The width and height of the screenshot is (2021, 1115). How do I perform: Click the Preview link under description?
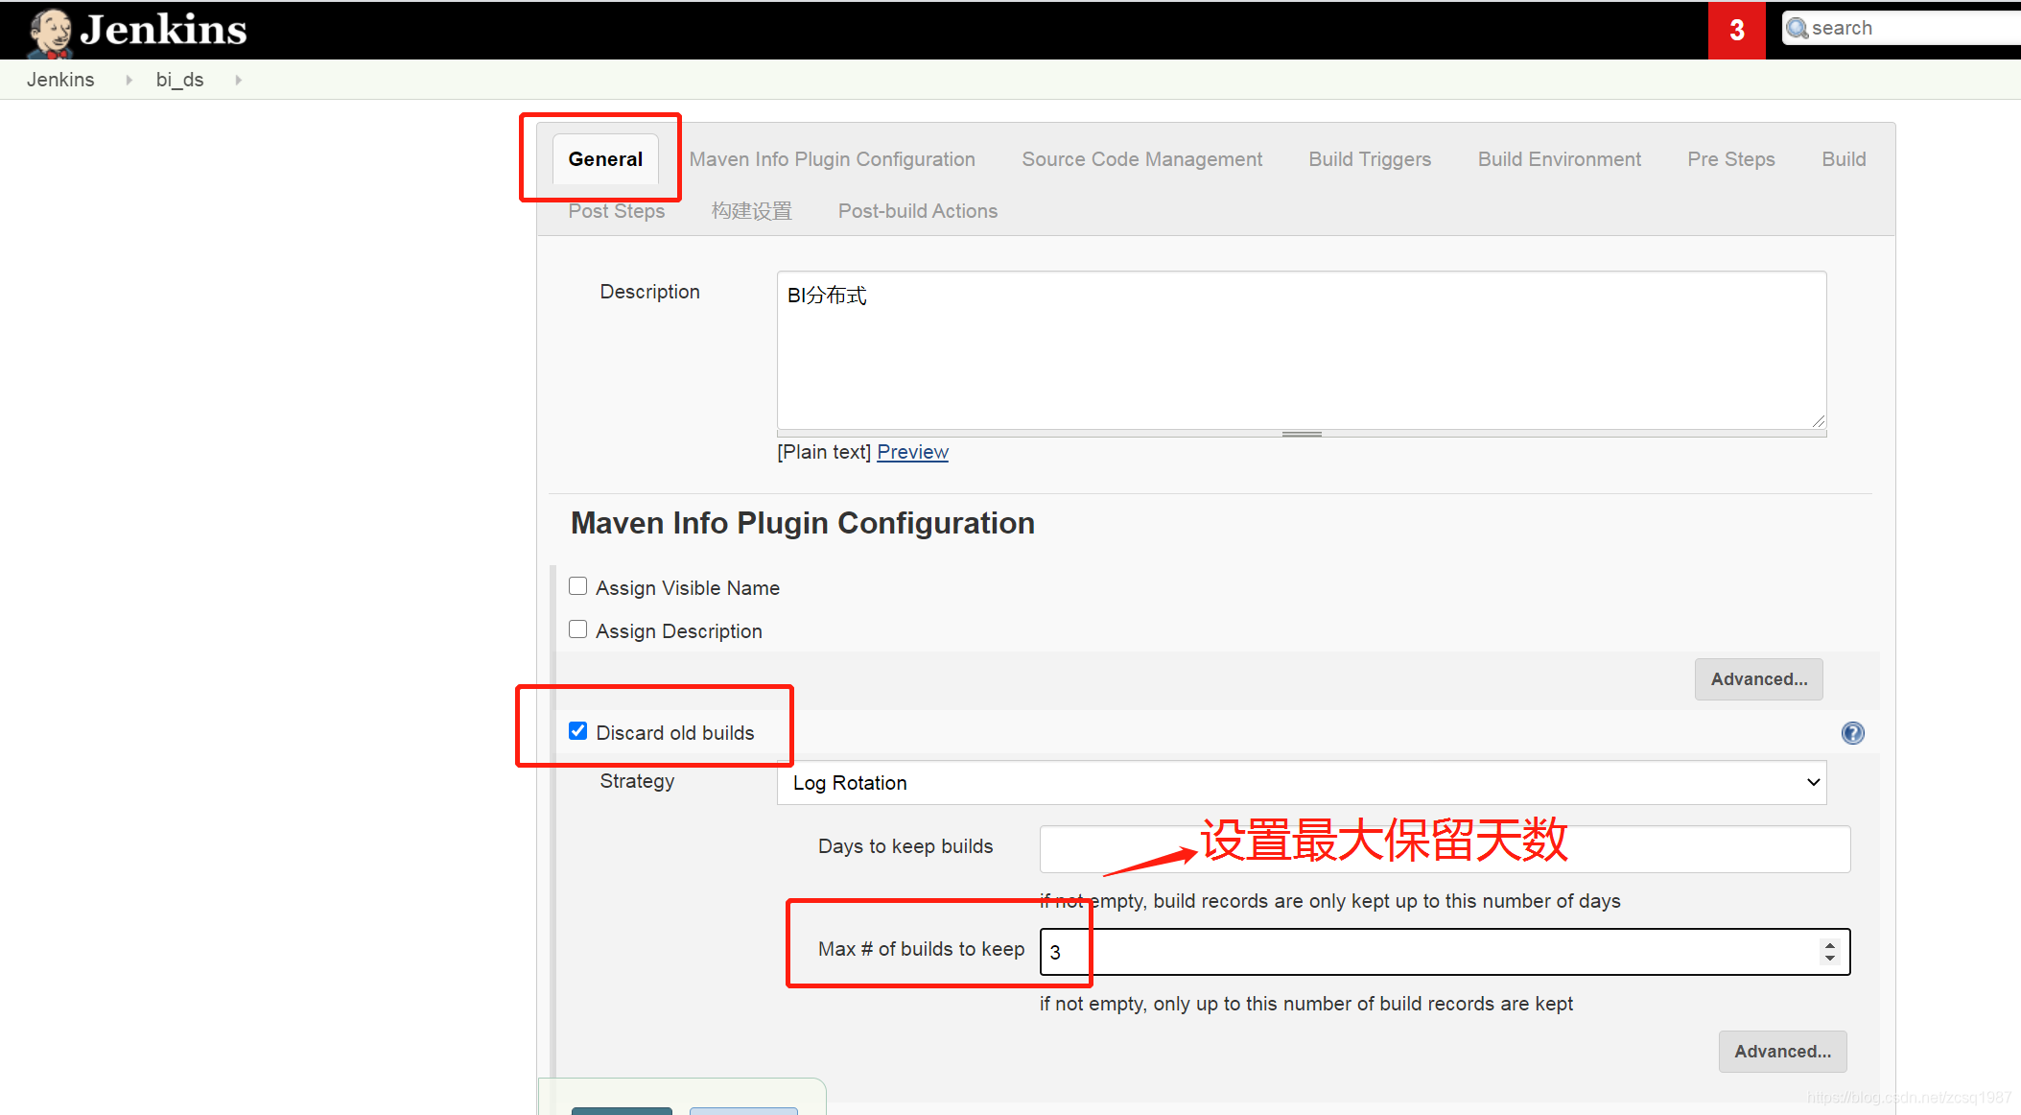912,452
